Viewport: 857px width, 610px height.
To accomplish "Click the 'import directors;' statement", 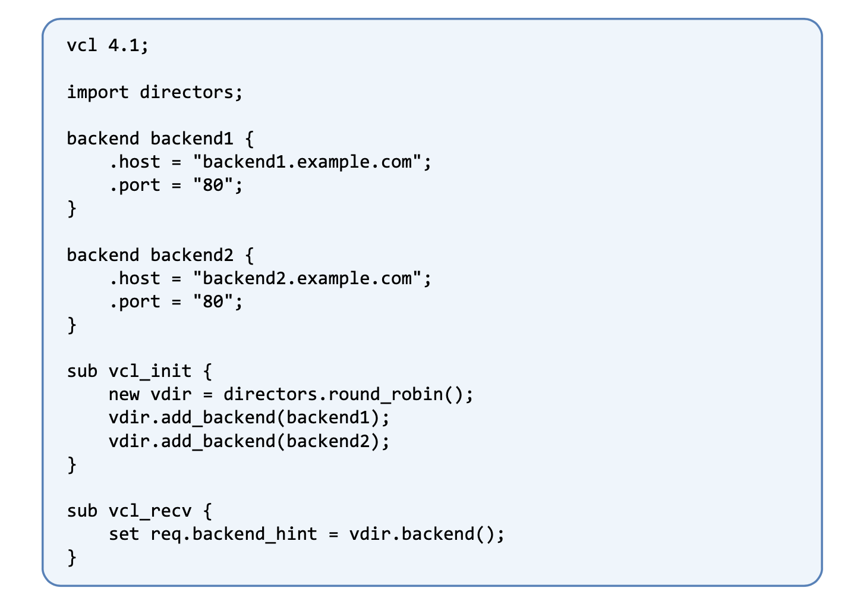I will [155, 92].
